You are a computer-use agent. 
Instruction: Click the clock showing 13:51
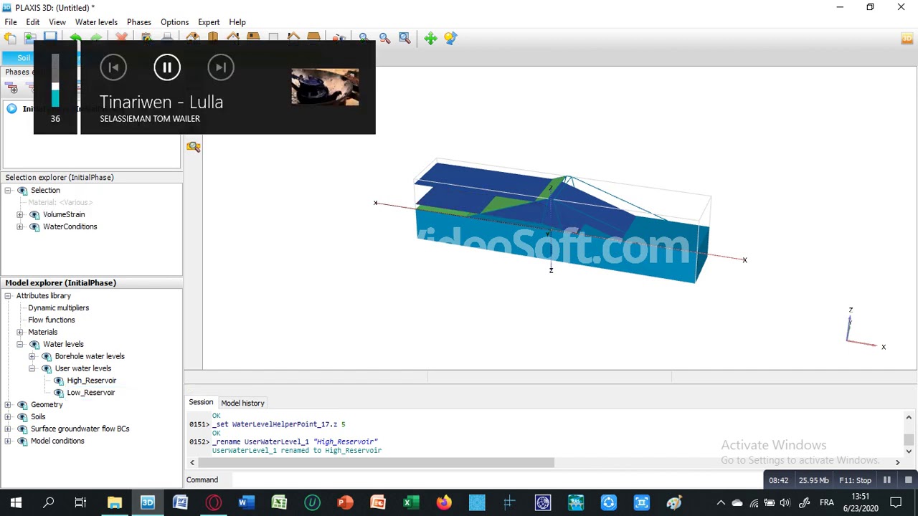[861, 497]
